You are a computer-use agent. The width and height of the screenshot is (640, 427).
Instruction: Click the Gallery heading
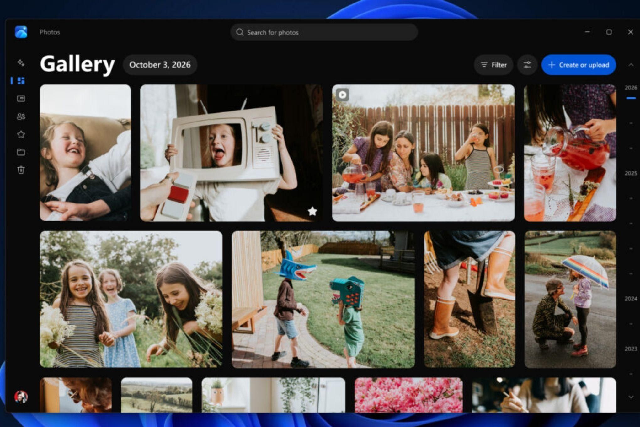pyautogui.click(x=77, y=64)
